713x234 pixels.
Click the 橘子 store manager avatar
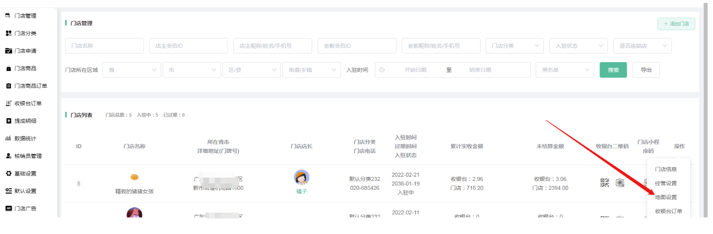301,178
